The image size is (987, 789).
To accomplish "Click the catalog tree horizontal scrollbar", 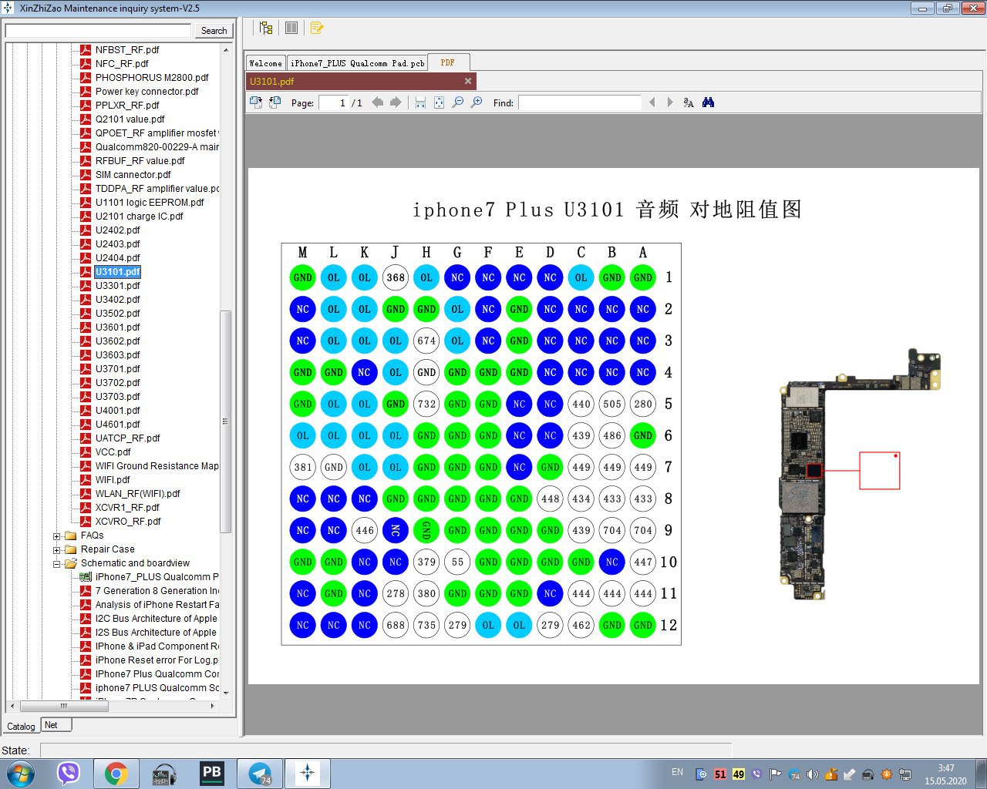I will click(x=63, y=706).
